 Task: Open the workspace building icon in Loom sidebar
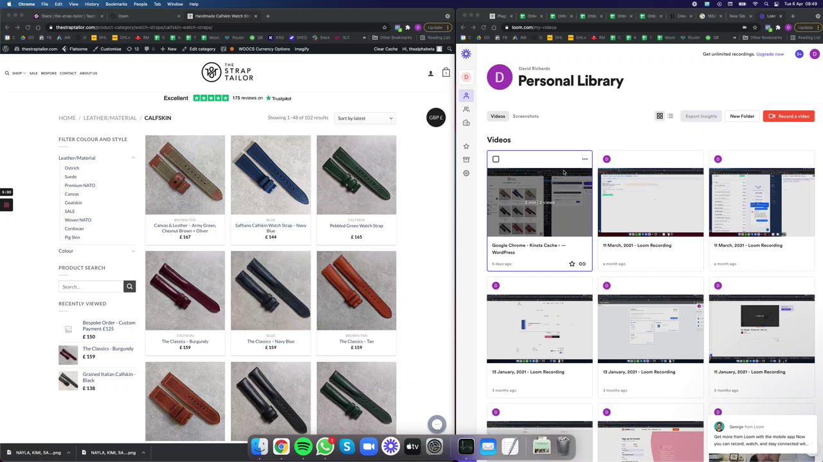[x=466, y=123]
